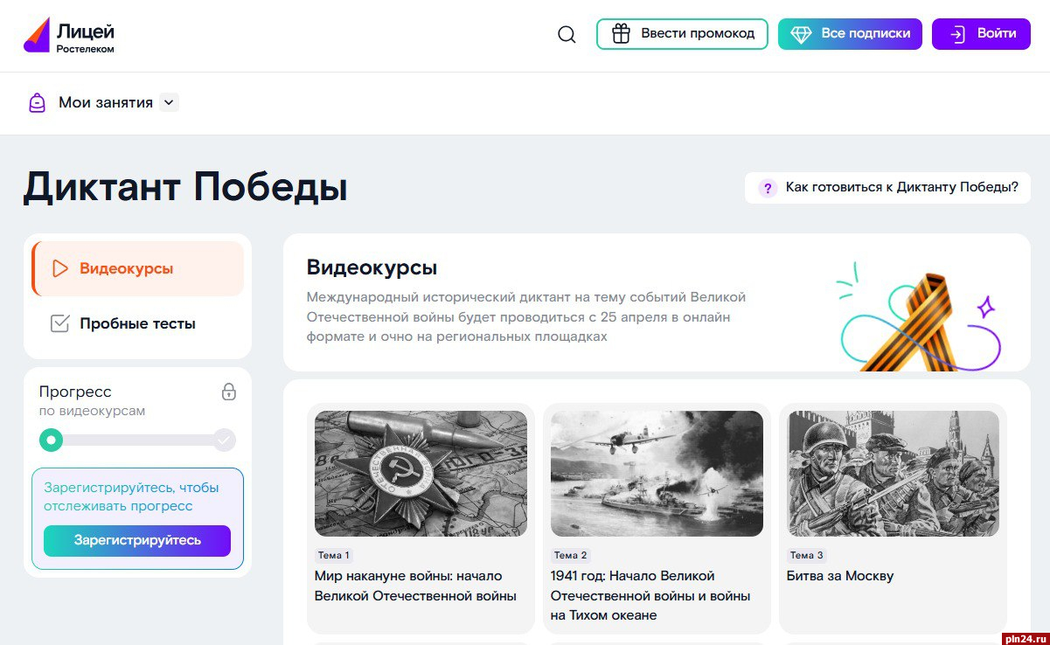Click the Зарегистрируйтесь gradient button
The width and height of the screenshot is (1050, 645).
click(137, 540)
